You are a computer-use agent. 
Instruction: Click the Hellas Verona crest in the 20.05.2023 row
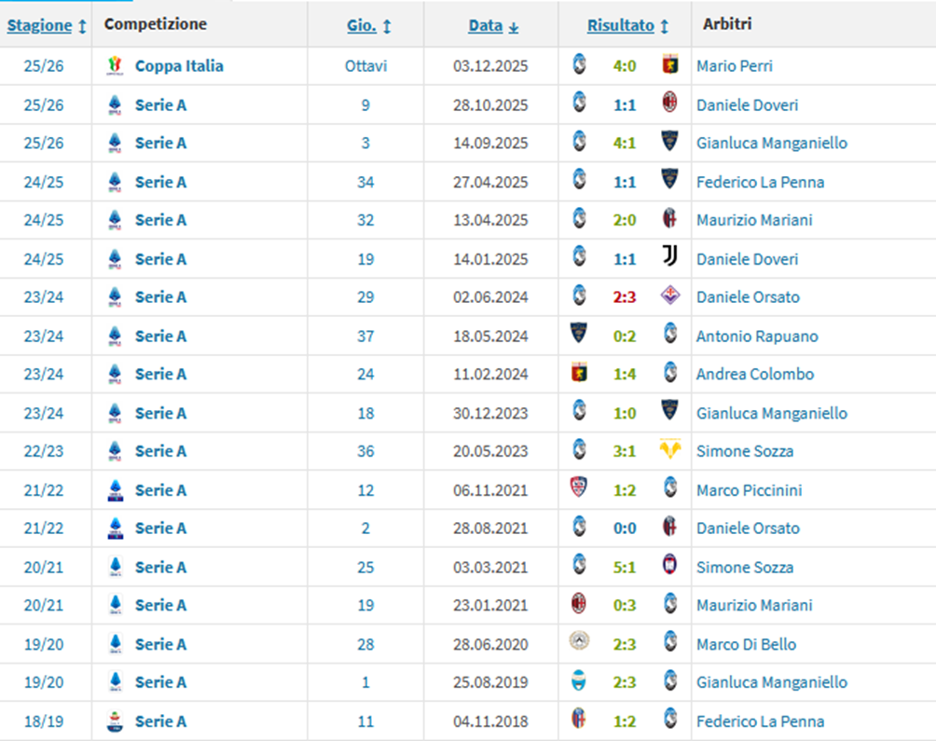click(x=669, y=450)
